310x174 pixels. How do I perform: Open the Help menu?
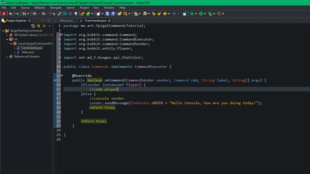click(x=123, y=8)
